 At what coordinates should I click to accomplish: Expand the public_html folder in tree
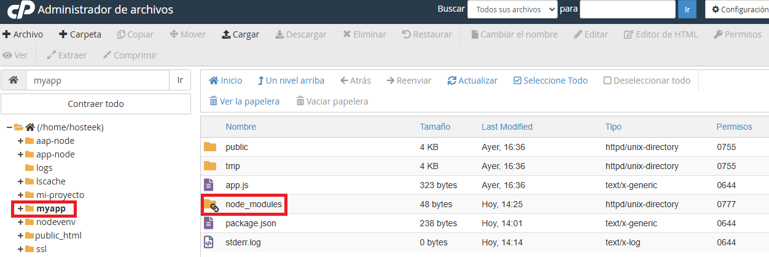click(x=20, y=235)
